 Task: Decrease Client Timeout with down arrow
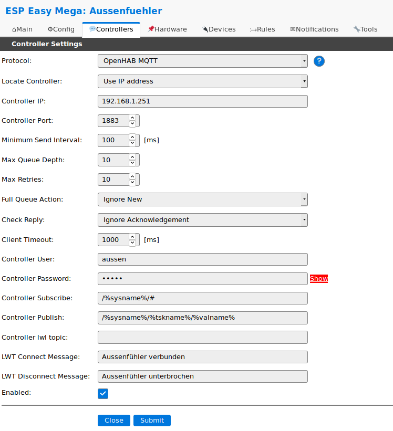132,243
